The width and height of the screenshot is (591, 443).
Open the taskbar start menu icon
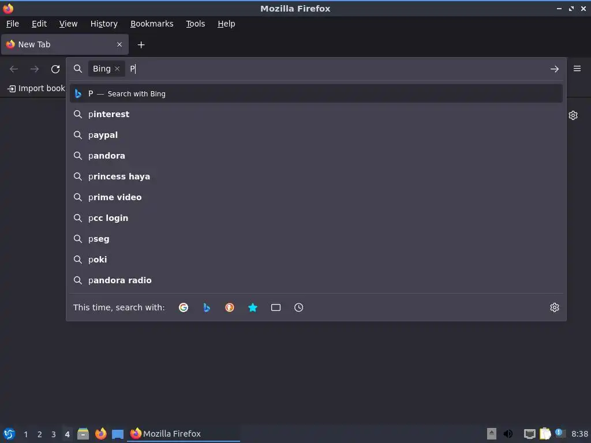tap(9, 434)
